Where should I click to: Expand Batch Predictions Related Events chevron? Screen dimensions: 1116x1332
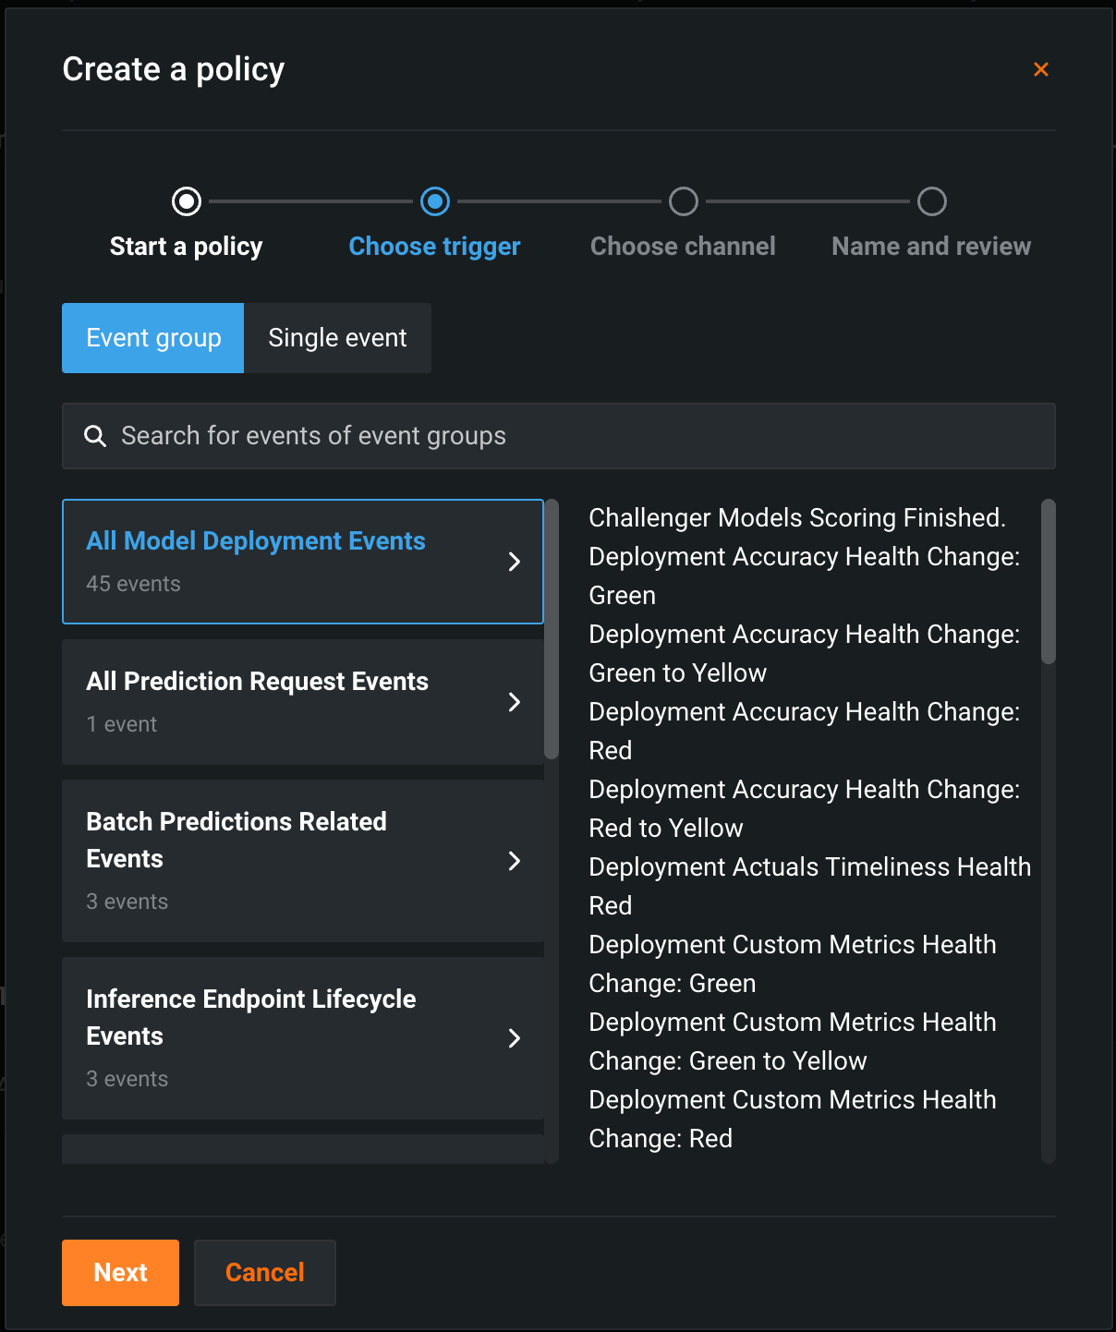click(515, 861)
